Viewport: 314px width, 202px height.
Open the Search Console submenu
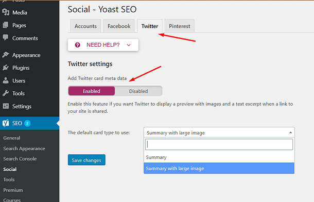point(20,159)
